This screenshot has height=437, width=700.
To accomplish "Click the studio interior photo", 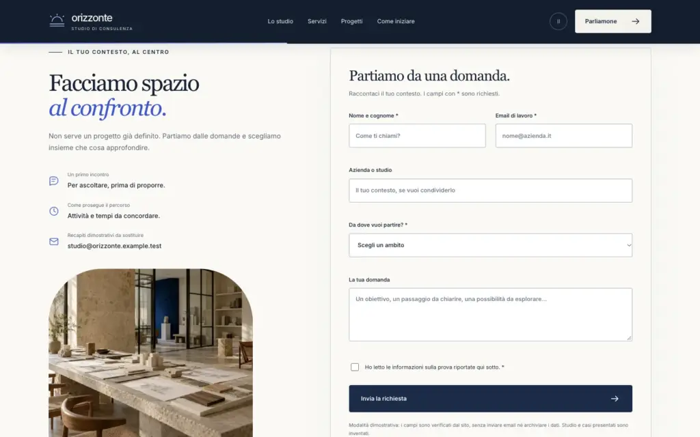I will (x=150, y=353).
